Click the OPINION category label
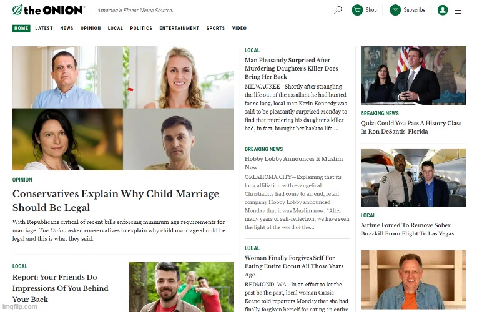Screen dimensions: 487x312 (22, 180)
